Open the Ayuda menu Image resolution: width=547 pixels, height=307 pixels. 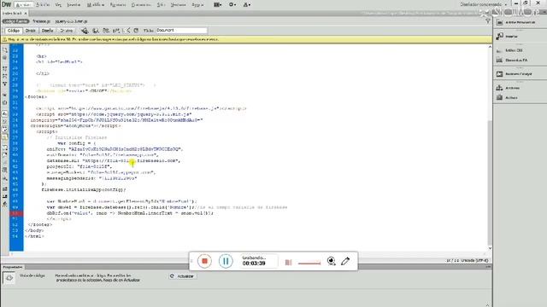[x=197, y=5]
